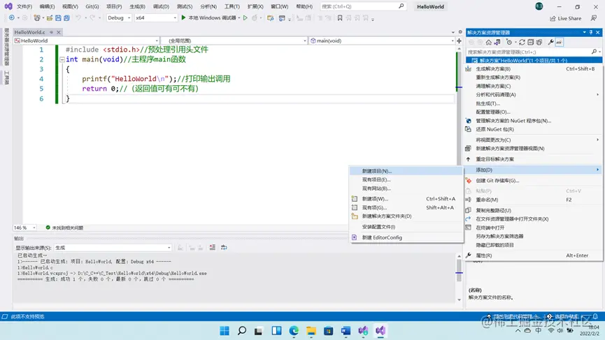Viewport: 605px width, 340px height.
Task: Click the New Project toolbar icon
Action: tap(36, 17)
